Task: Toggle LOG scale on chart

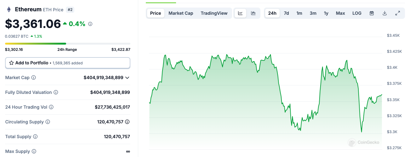Action: coord(357,13)
